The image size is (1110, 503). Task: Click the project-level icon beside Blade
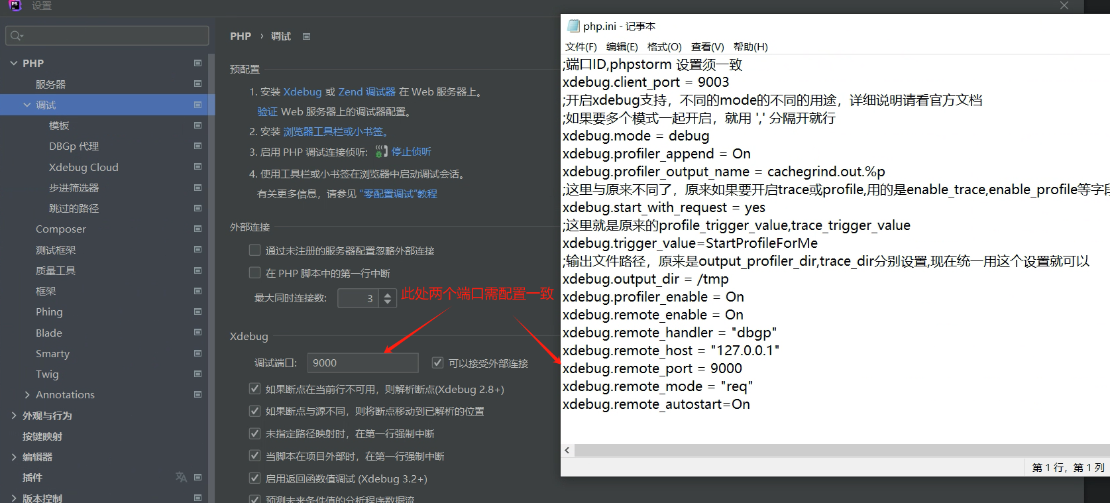pyautogui.click(x=197, y=332)
